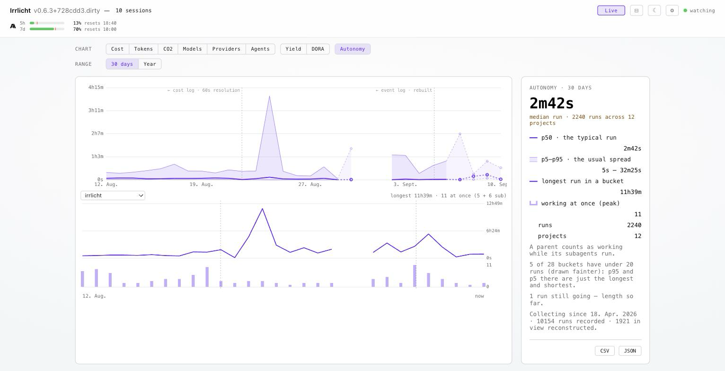
Task: Open the irrlicht project dropdown
Action: tap(113, 195)
